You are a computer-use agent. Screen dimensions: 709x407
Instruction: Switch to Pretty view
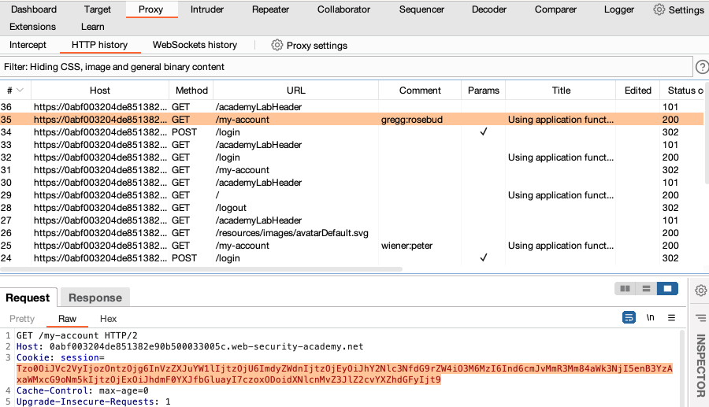(22, 319)
